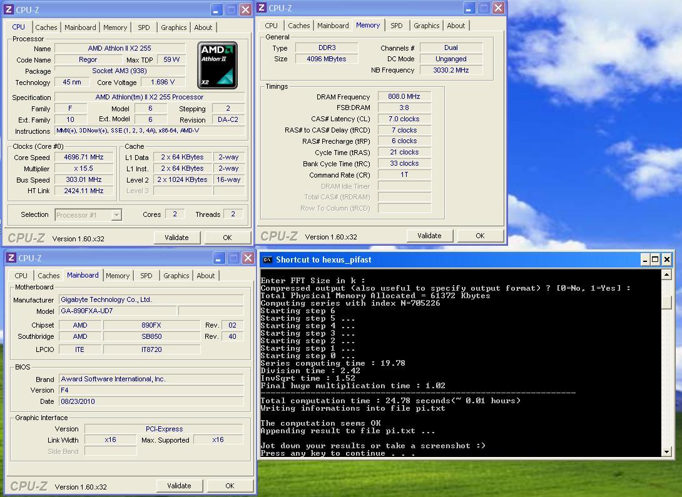Click the hexus_pifast console window icon
Image resolution: width=682 pixels, height=497 pixels.
click(x=268, y=260)
